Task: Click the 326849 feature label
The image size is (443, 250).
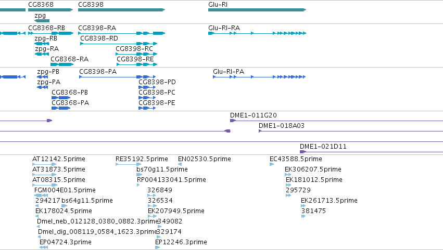Action: [160, 190]
